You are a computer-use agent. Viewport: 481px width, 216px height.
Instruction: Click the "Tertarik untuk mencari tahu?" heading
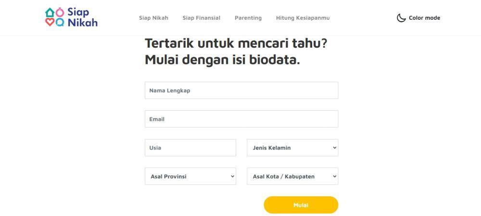coord(236,43)
